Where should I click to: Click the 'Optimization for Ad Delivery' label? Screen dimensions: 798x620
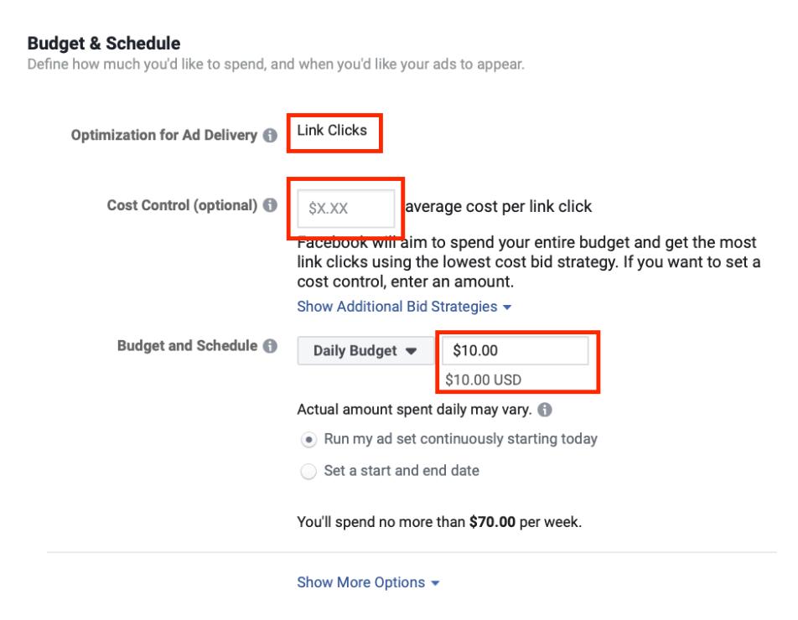(163, 135)
